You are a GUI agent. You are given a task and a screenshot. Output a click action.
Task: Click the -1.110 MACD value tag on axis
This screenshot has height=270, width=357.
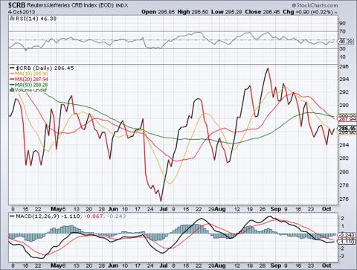click(x=347, y=242)
